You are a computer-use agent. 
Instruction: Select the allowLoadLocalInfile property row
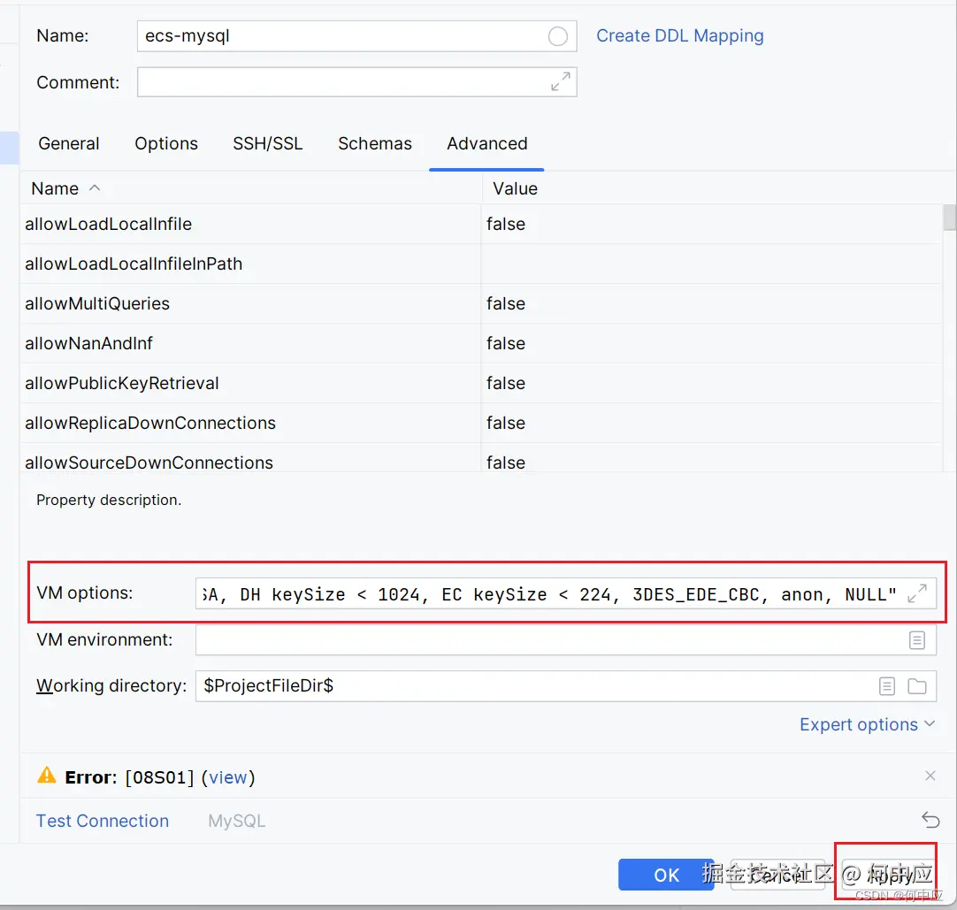coord(481,224)
